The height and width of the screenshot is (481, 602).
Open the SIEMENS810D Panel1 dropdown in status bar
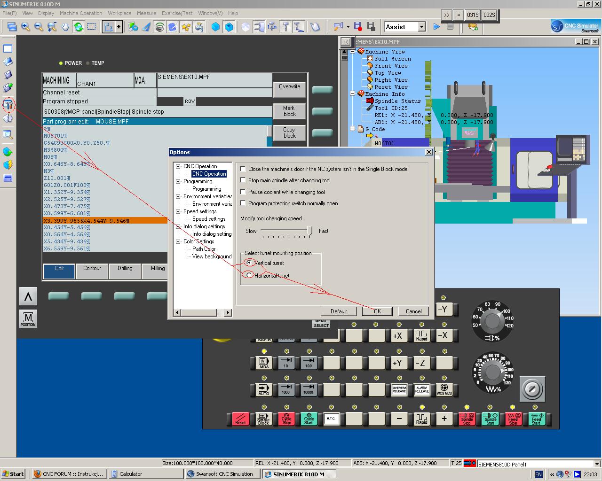tap(597, 464)
